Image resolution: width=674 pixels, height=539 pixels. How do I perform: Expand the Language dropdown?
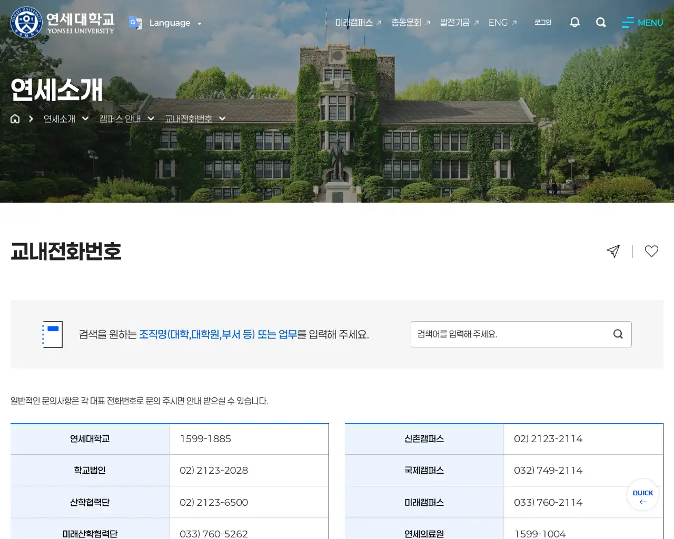click(x=175, y=23)
